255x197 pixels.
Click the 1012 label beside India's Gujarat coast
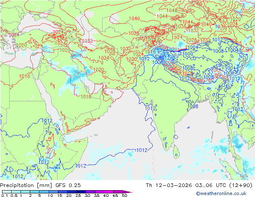[x=150, y=108]
